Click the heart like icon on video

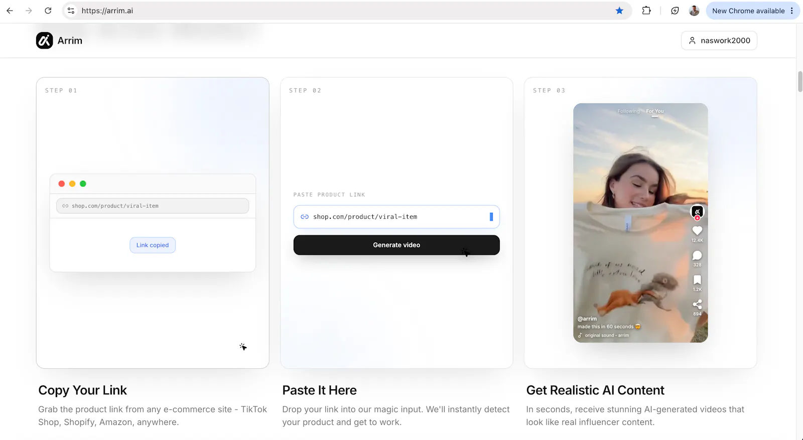(x=697, y=231)
